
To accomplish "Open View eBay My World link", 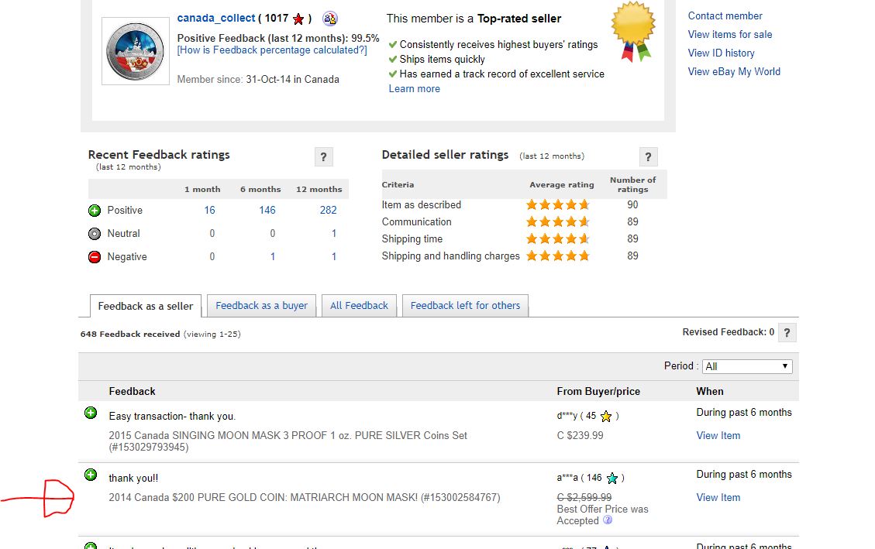I will click(x=734, y=71).
